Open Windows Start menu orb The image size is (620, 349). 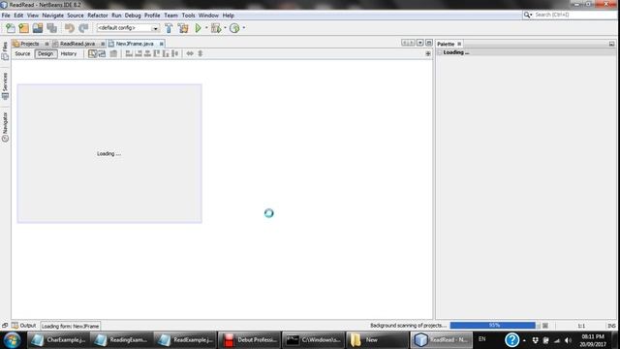13,340
